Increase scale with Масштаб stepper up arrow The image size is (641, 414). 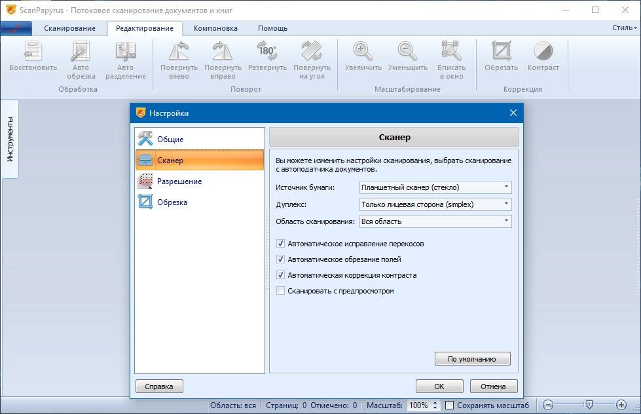(435, 403)
